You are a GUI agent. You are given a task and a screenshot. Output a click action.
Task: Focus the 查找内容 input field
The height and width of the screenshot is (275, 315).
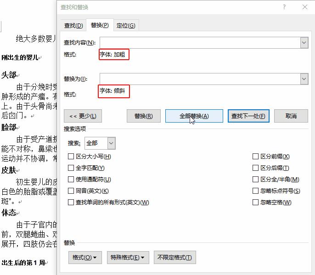200,43
